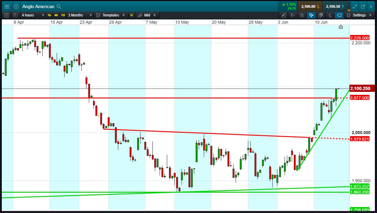This screenshot has height=213, width=377.
Task: Click the Anglo American instrument name
Action: [38, 6]
